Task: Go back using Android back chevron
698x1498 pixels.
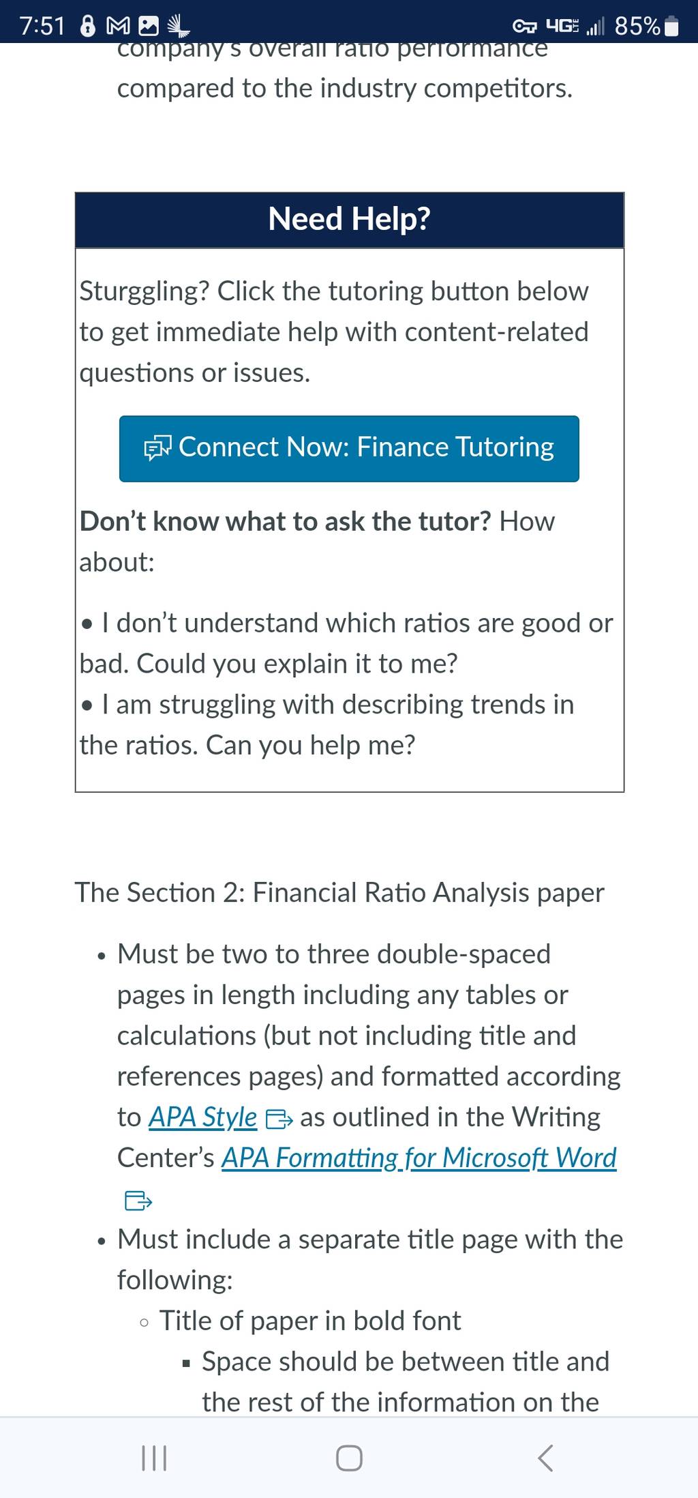Action: 545,1458
